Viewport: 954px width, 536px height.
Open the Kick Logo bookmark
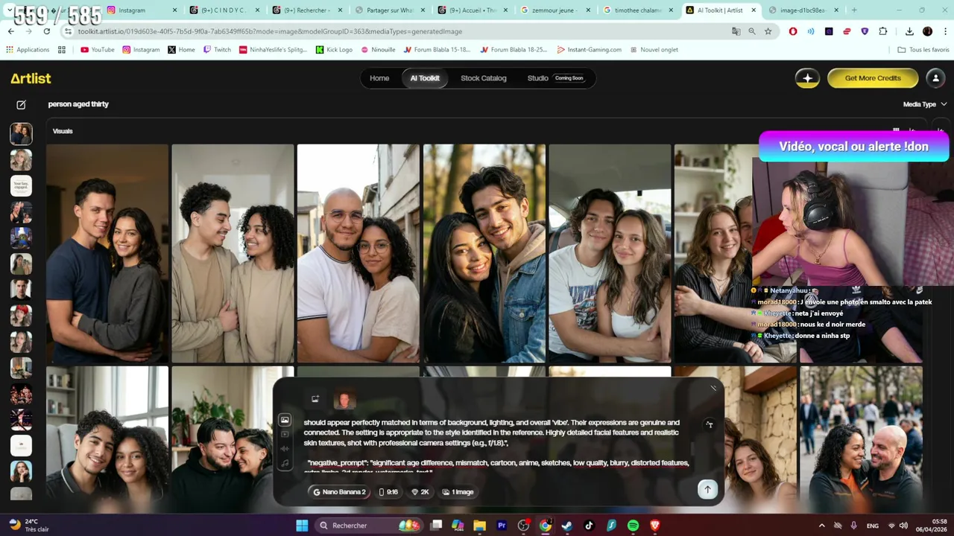(334, 50)
